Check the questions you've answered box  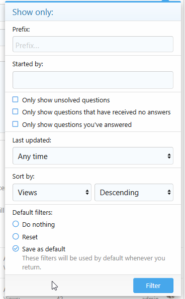click(15, 124)
